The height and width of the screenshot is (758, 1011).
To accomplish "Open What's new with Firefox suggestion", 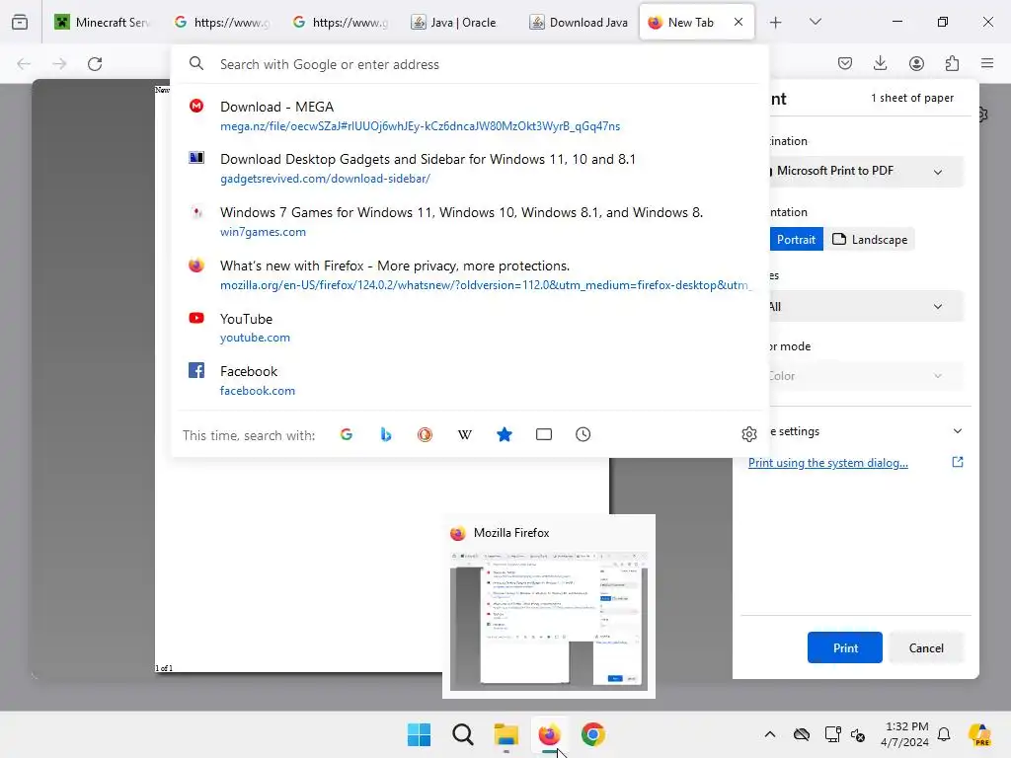I will point(469,274).
